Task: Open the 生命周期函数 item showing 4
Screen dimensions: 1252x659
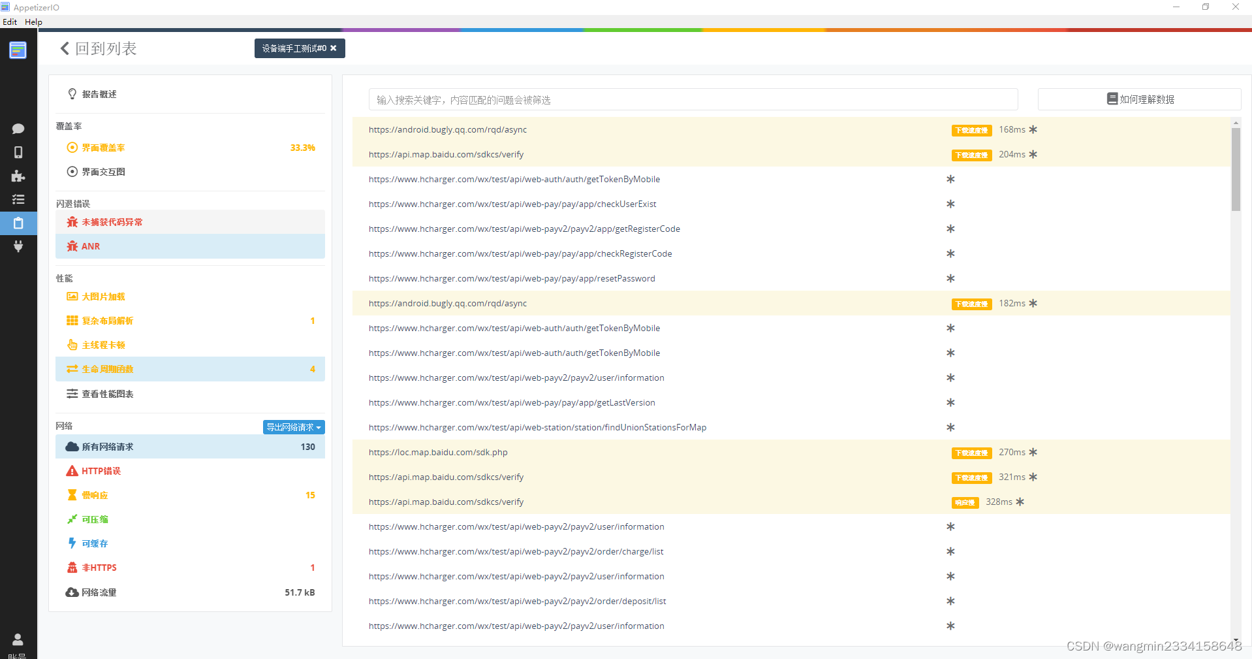Action: coord(190,369)
